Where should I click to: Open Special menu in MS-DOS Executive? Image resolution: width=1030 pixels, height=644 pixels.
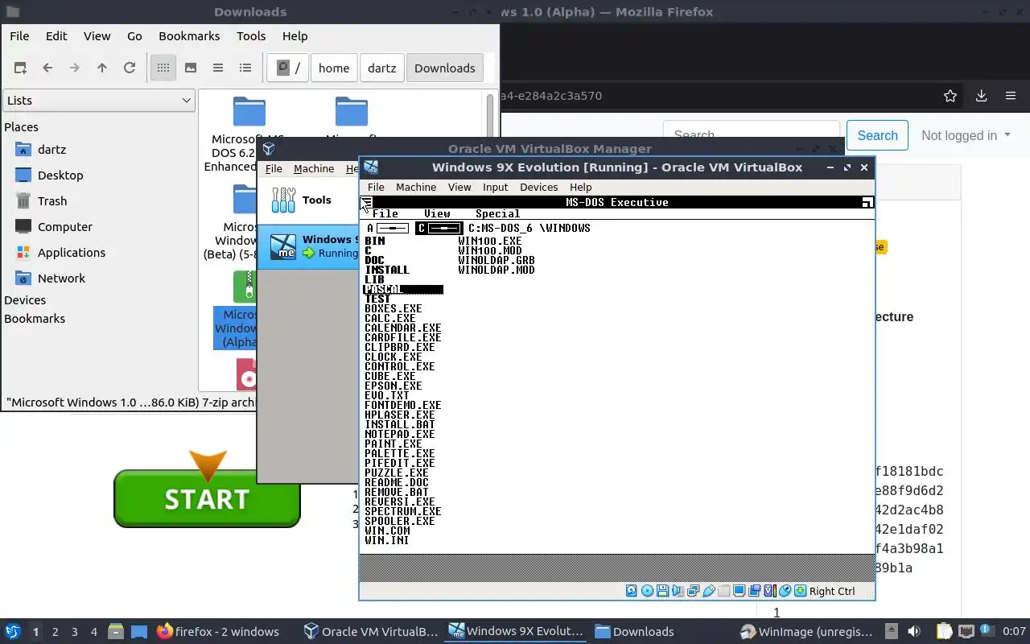[497, 213]
